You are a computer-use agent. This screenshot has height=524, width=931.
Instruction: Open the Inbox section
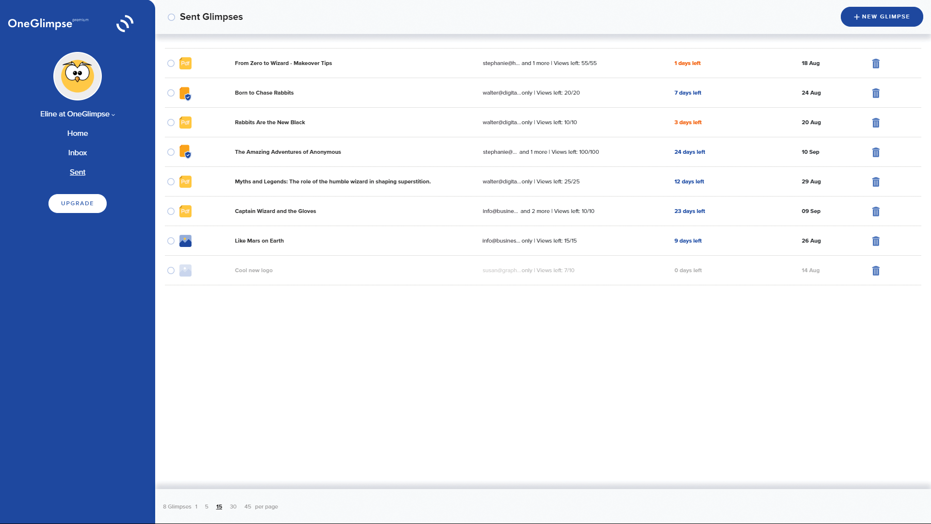coord(78,153)
